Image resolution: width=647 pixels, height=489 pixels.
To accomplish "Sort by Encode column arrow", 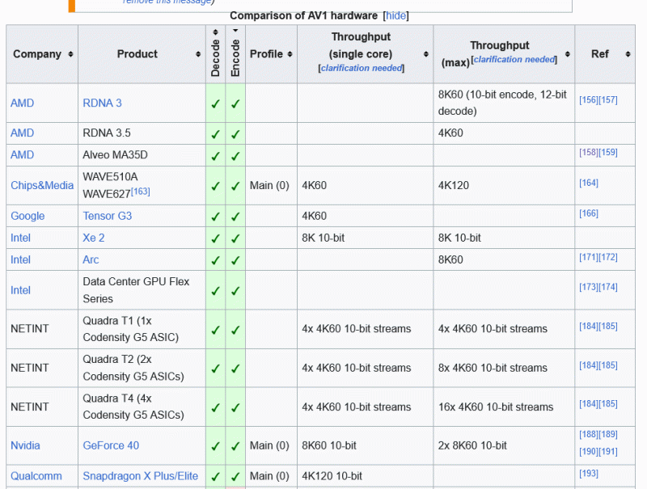I will pyautogui.click(x=235, y=31).
